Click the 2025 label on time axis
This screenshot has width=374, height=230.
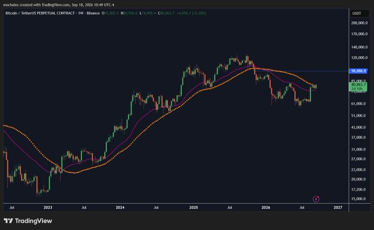pos(193,207)
